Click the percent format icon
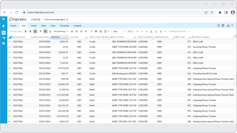This screenshot has width=237, height=133. (x=86, y=31)
